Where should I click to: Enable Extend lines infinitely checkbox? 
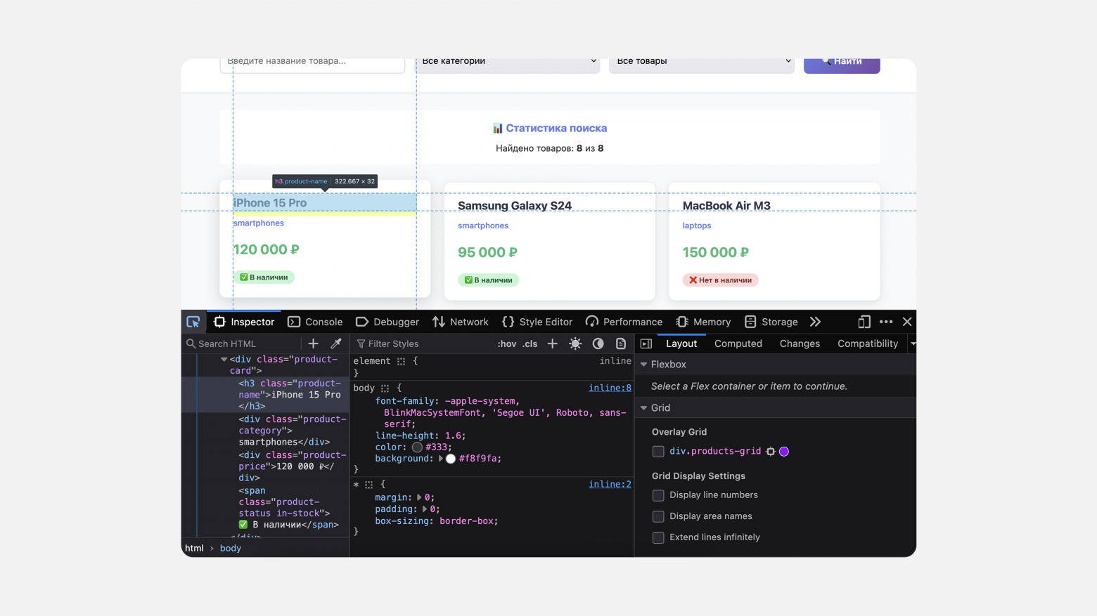tap(658, 537)
